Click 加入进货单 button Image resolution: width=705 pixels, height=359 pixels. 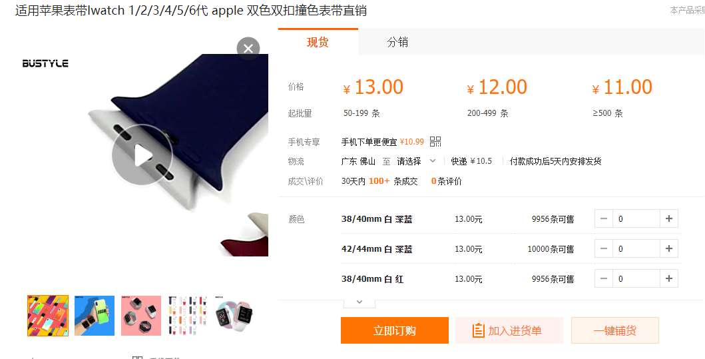pyautogui.click(x=509, y=330)
